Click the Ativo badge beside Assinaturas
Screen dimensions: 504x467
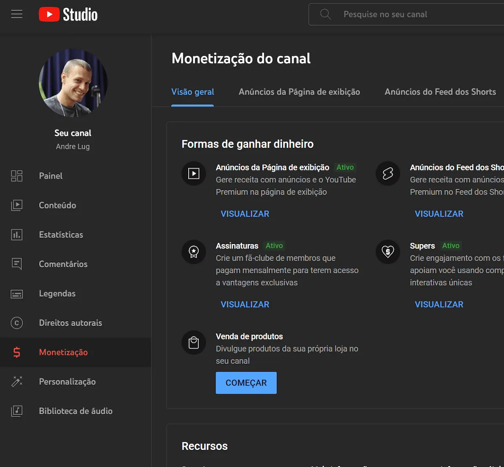click(274, 246)
